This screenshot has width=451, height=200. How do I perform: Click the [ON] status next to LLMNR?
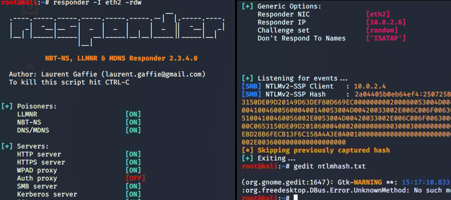click(x=133, y=114)
